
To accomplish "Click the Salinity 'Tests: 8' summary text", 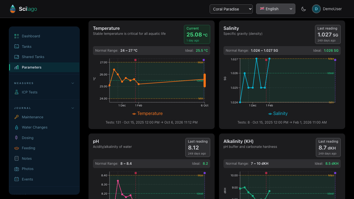I will [x=282, y=122].
